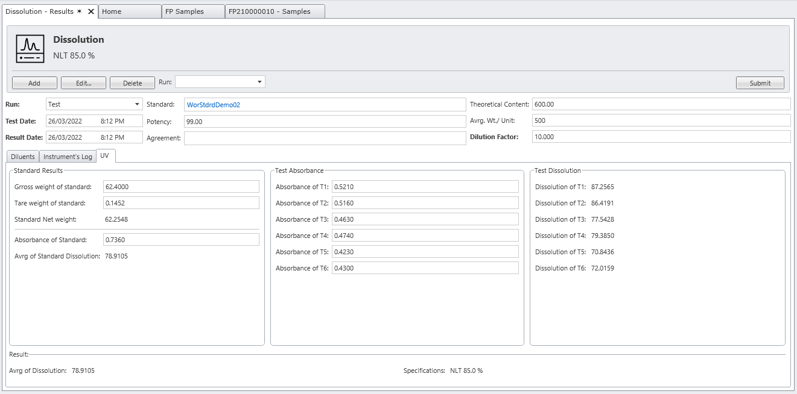
Task: Click the Absorbance of T6 field
Action: [x=425, y=268]
